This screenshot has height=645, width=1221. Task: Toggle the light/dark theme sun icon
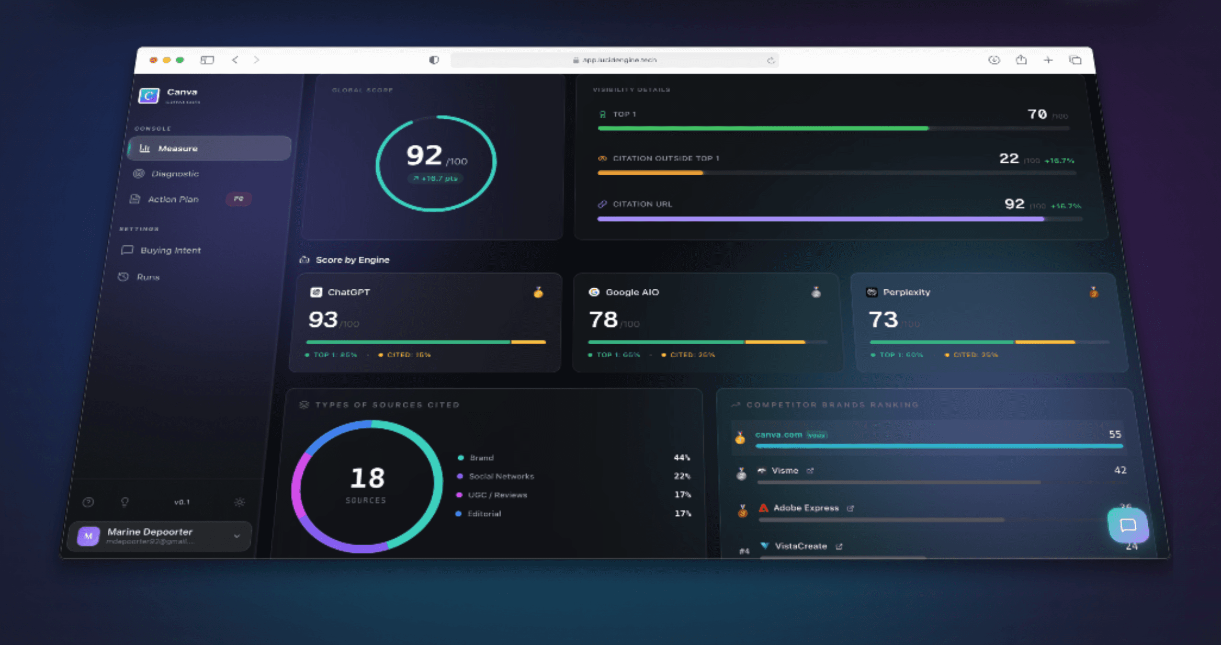click(240, 502)
